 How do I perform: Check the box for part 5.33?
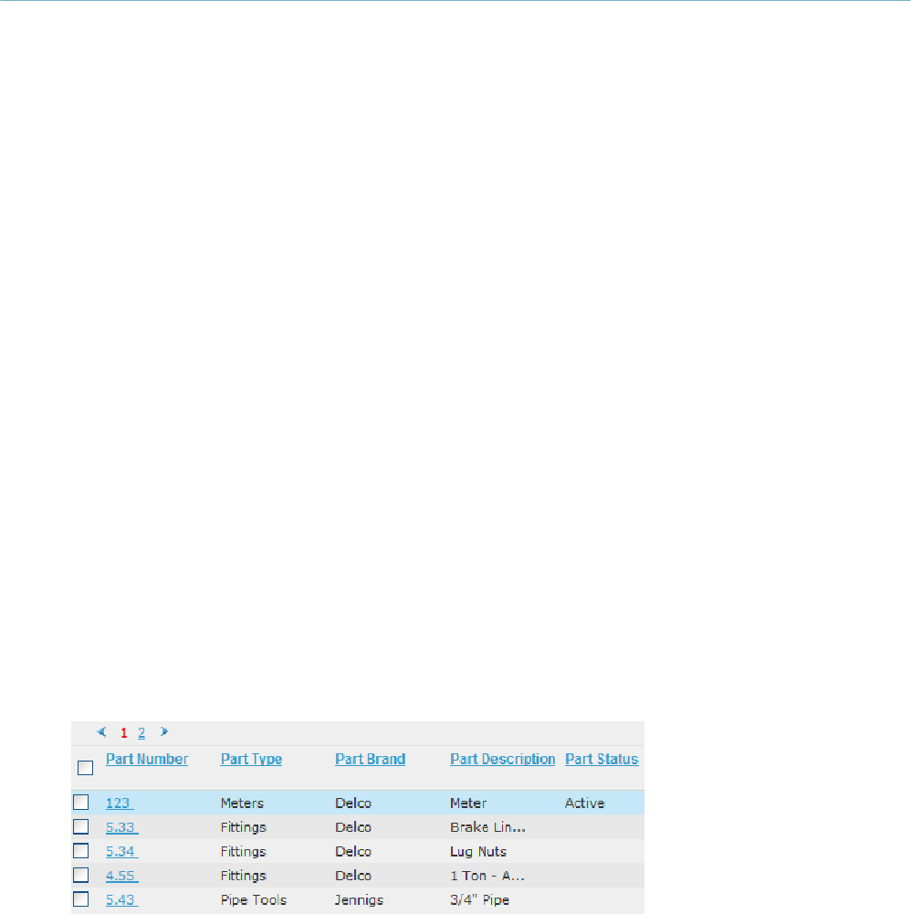81,826
